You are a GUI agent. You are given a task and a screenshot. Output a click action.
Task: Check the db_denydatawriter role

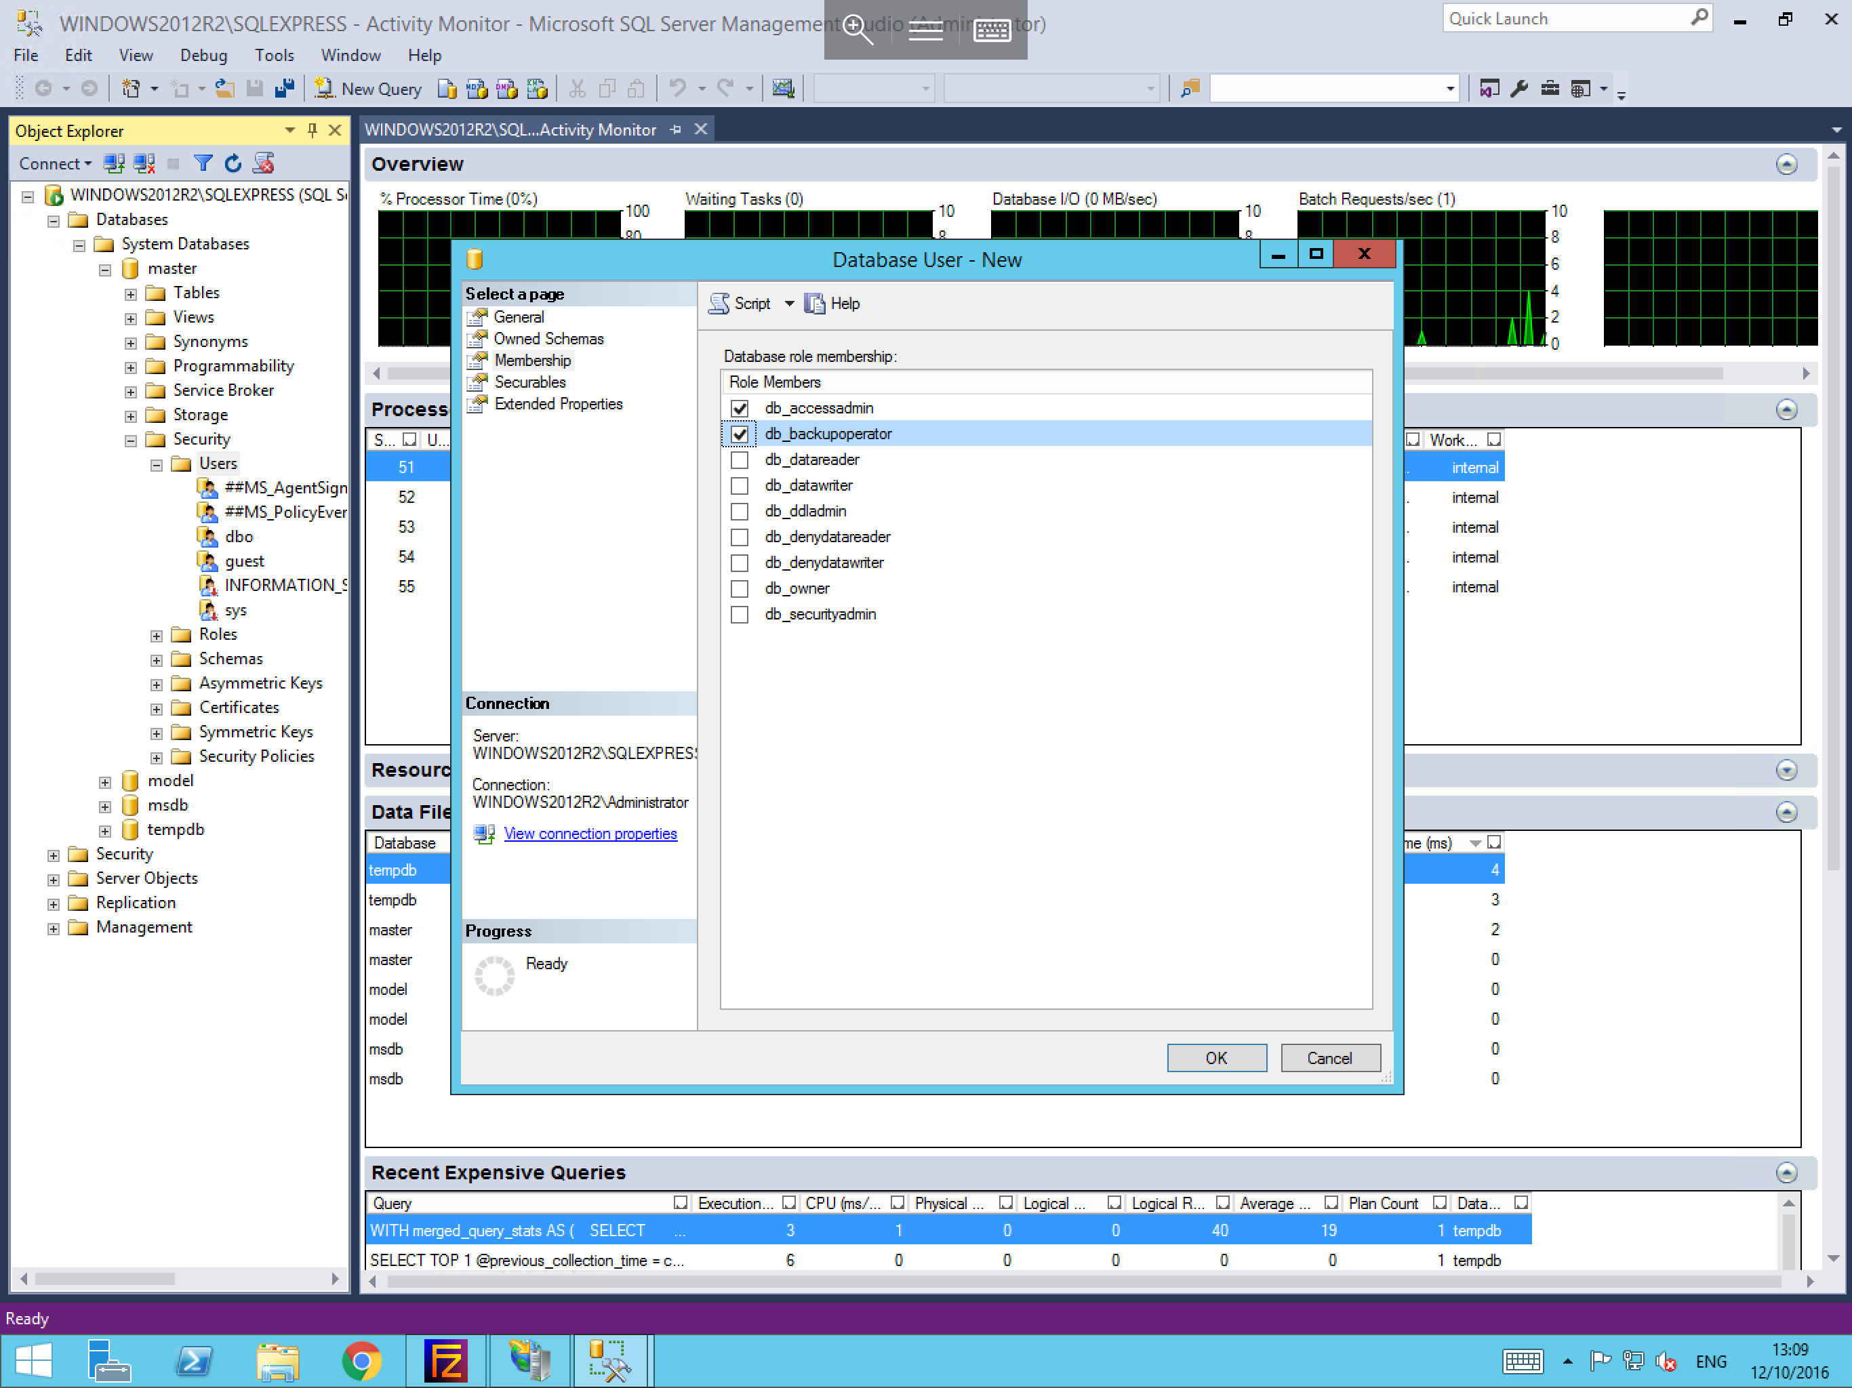[740, 563]
